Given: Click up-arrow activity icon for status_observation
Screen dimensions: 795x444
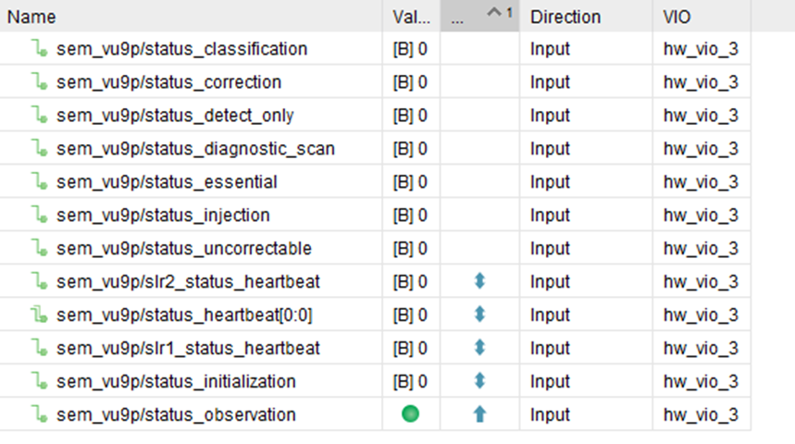Looking at the screenshot, I should point(479,414).
